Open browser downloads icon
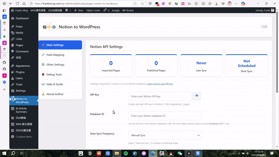This screenshot has height=157, width=279. tap(216, 4)
